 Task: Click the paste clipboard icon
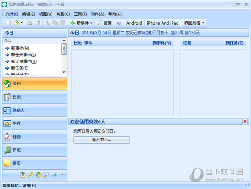63,23
